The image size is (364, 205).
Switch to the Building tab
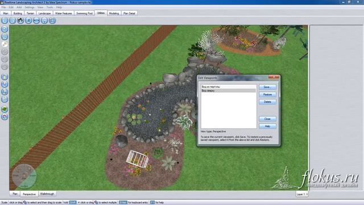coord(18,13)
